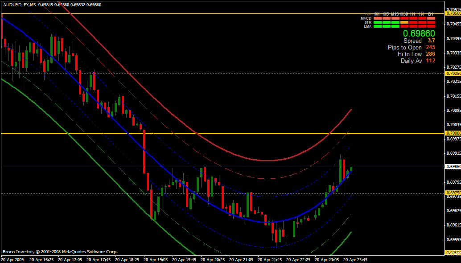Click the highlighted 0.6975 level tag on price axis

(453, 193)
